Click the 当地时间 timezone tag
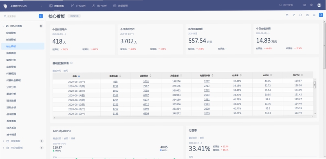The width and height of the screenshot is (326, 159). (74, 16)
